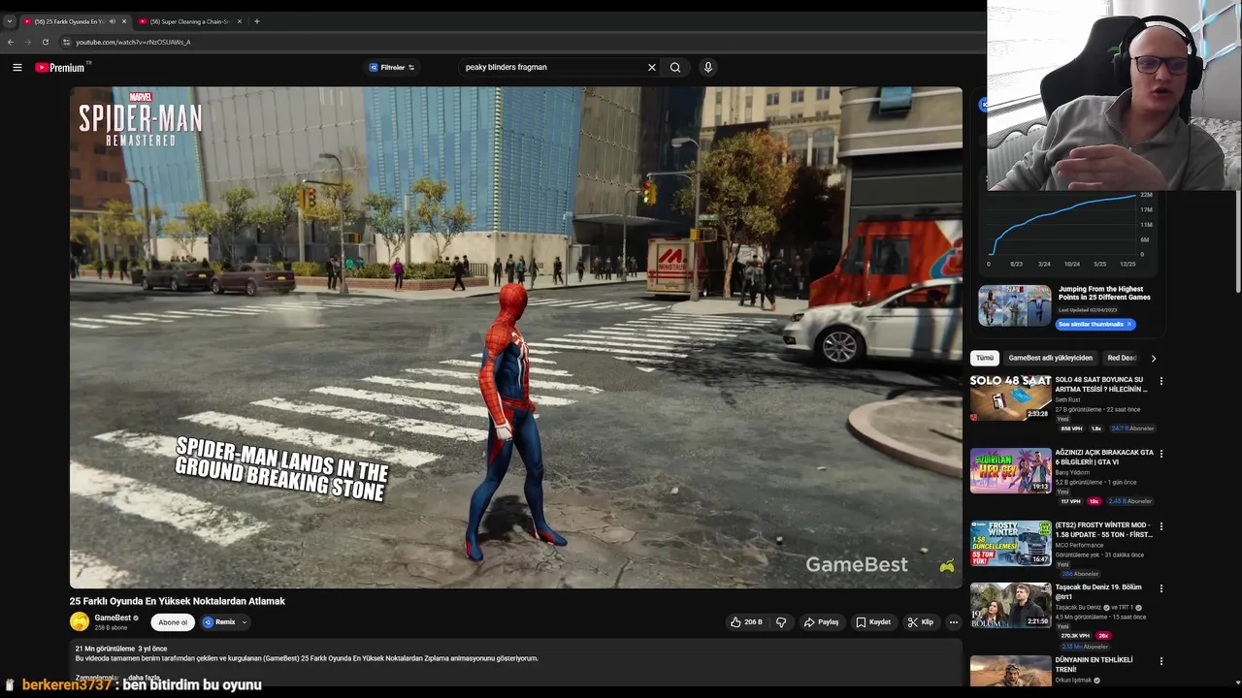1242x698 pixels.
Task: Select the 'Tümü' filter chip
Action: pos(985,358)
